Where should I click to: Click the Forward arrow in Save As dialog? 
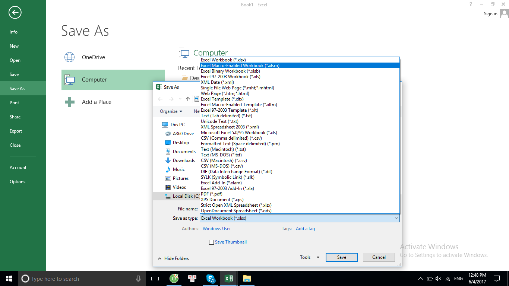click(x=171, y=99)
